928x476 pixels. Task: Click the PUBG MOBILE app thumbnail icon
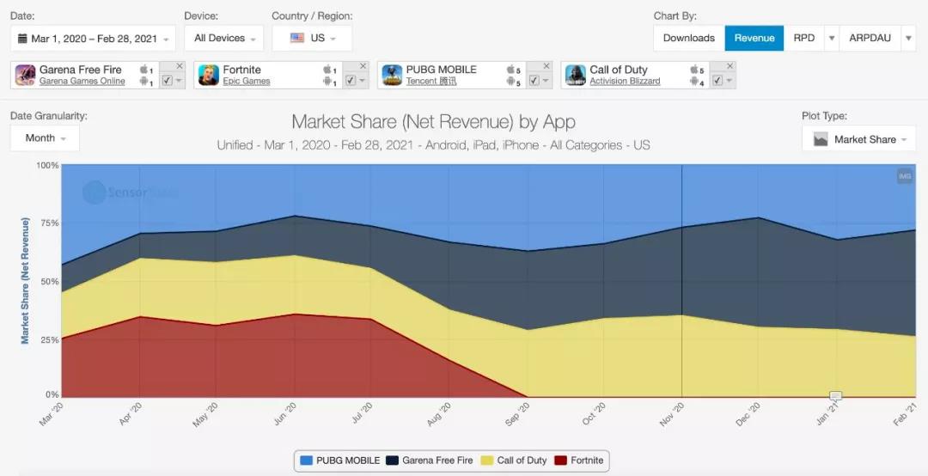pos(392,76)
